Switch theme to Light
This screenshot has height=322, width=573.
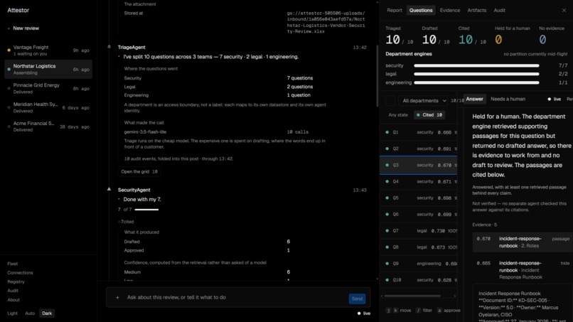click(x=12, y=313)
